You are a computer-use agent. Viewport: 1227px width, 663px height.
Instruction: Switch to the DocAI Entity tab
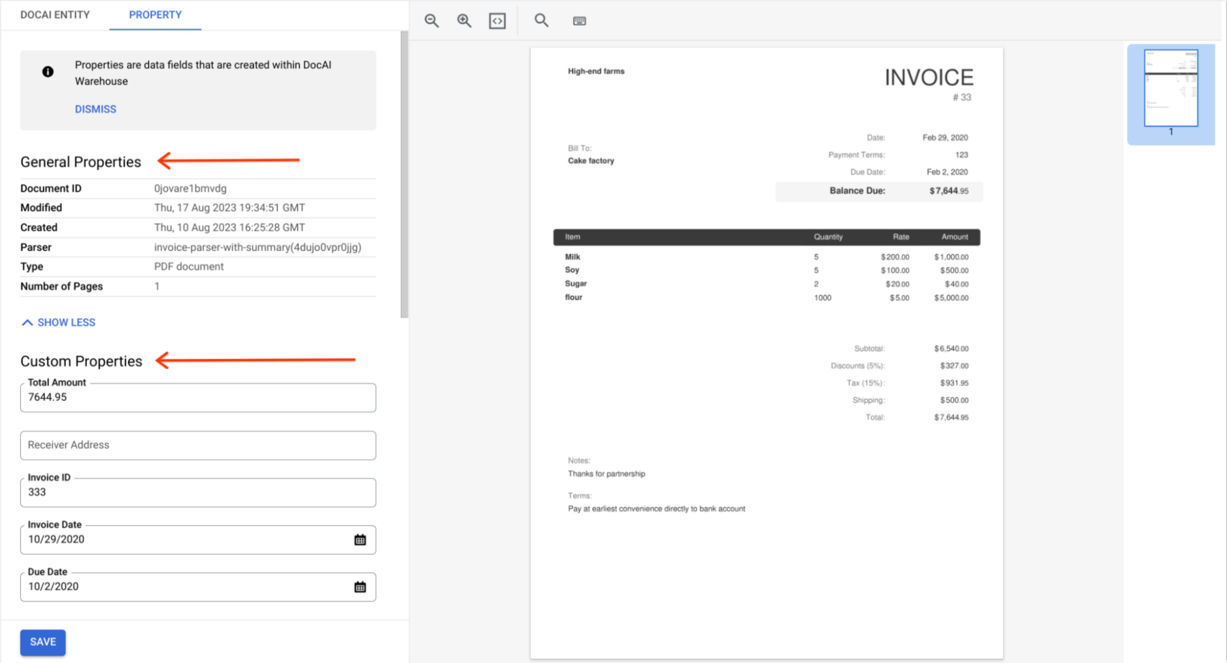(x=55, y=15)
